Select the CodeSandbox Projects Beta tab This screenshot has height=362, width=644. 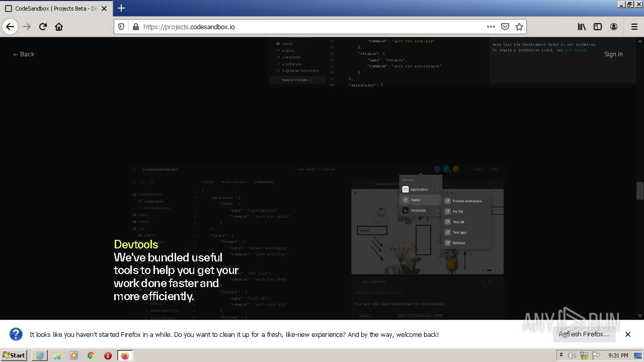[55, 9]
